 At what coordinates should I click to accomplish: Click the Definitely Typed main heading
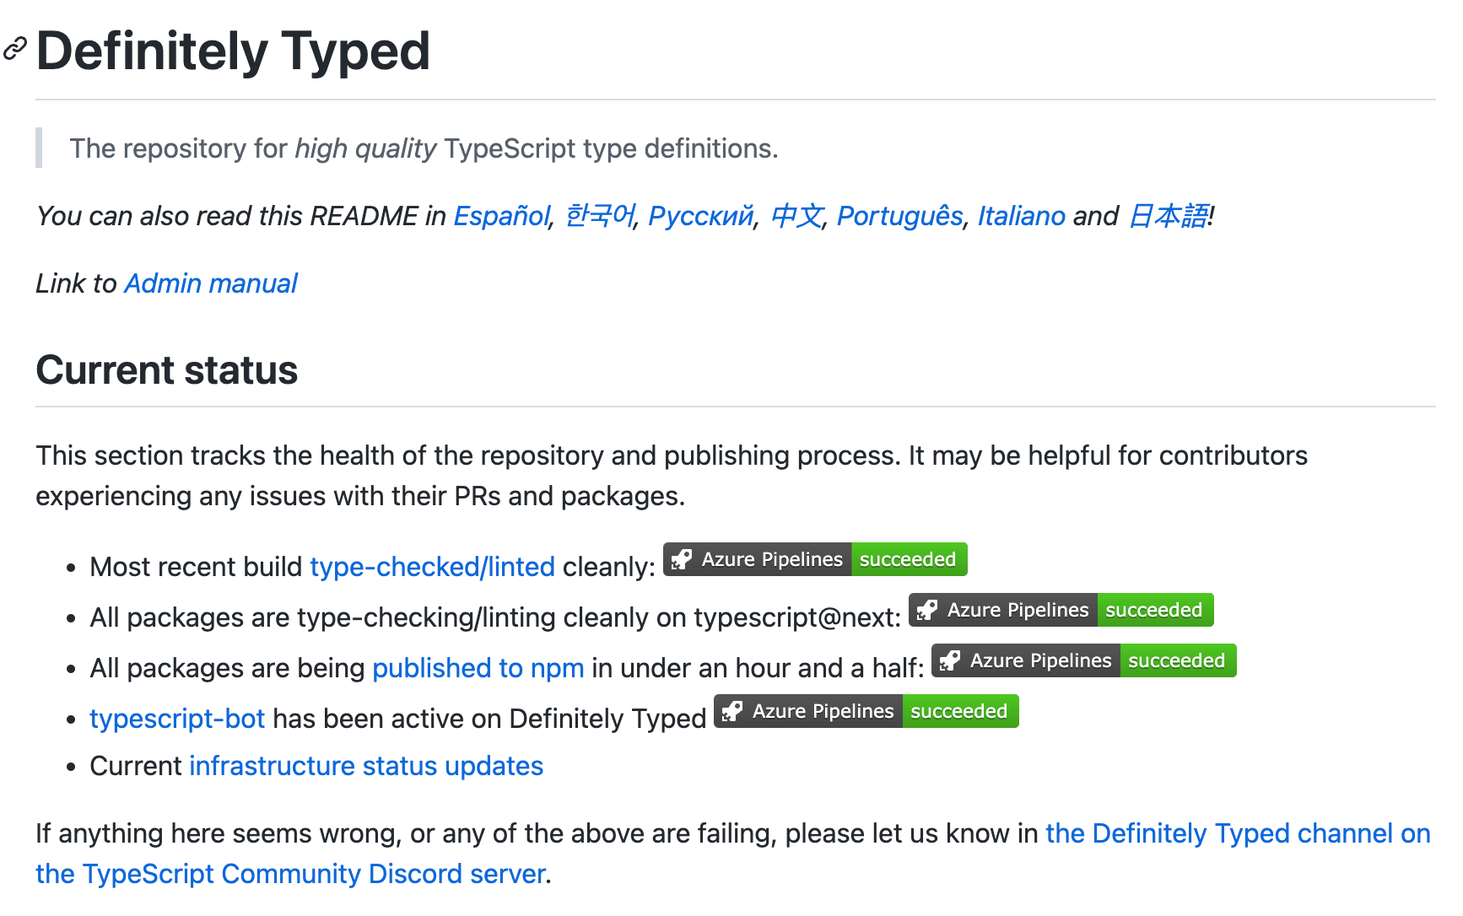coord(233,51)
